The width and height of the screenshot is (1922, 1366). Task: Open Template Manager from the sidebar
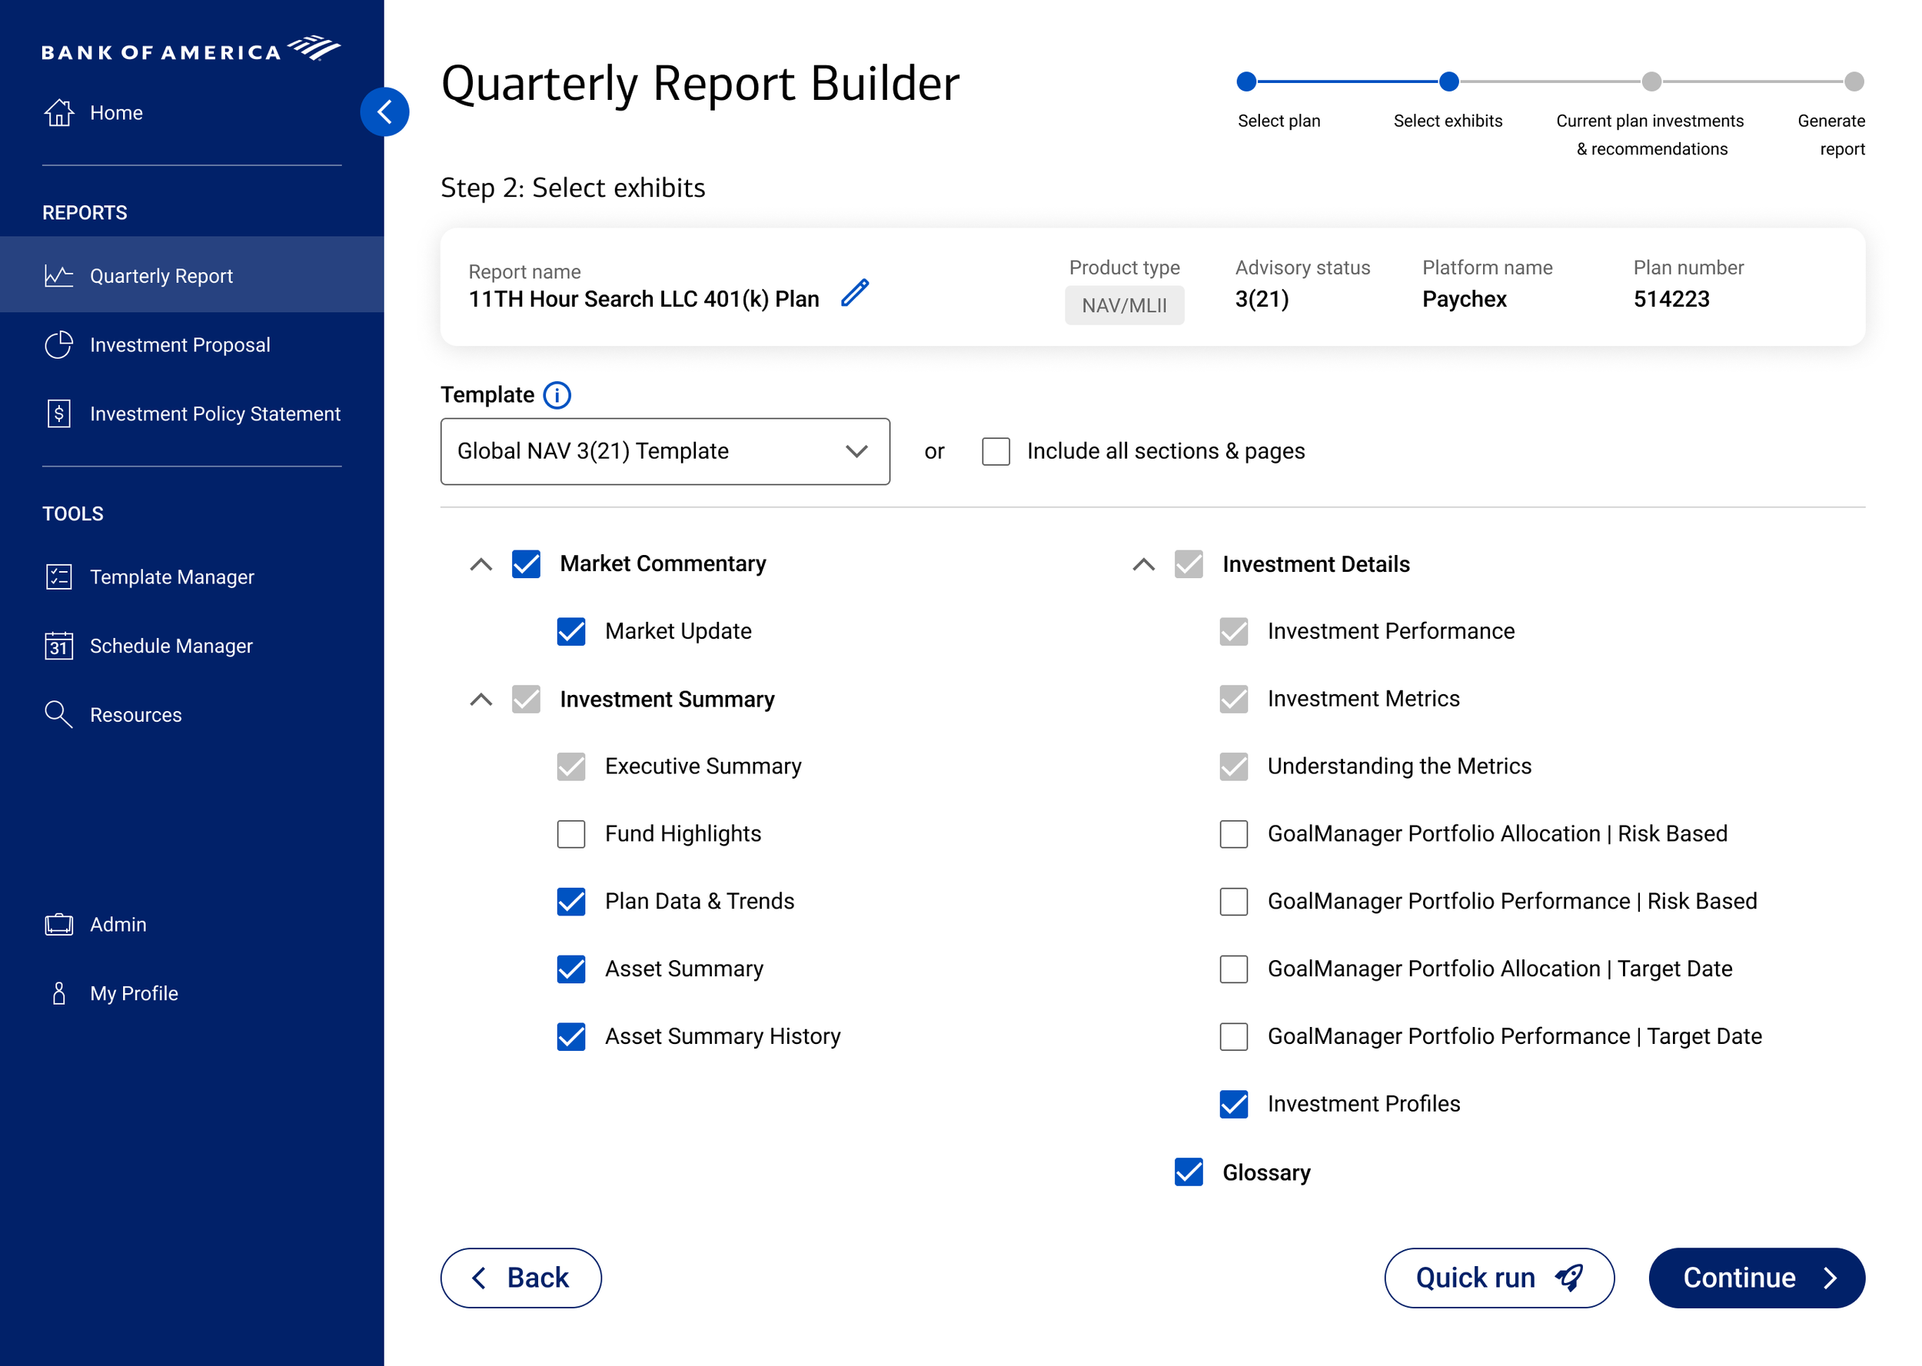pos(171,577)
